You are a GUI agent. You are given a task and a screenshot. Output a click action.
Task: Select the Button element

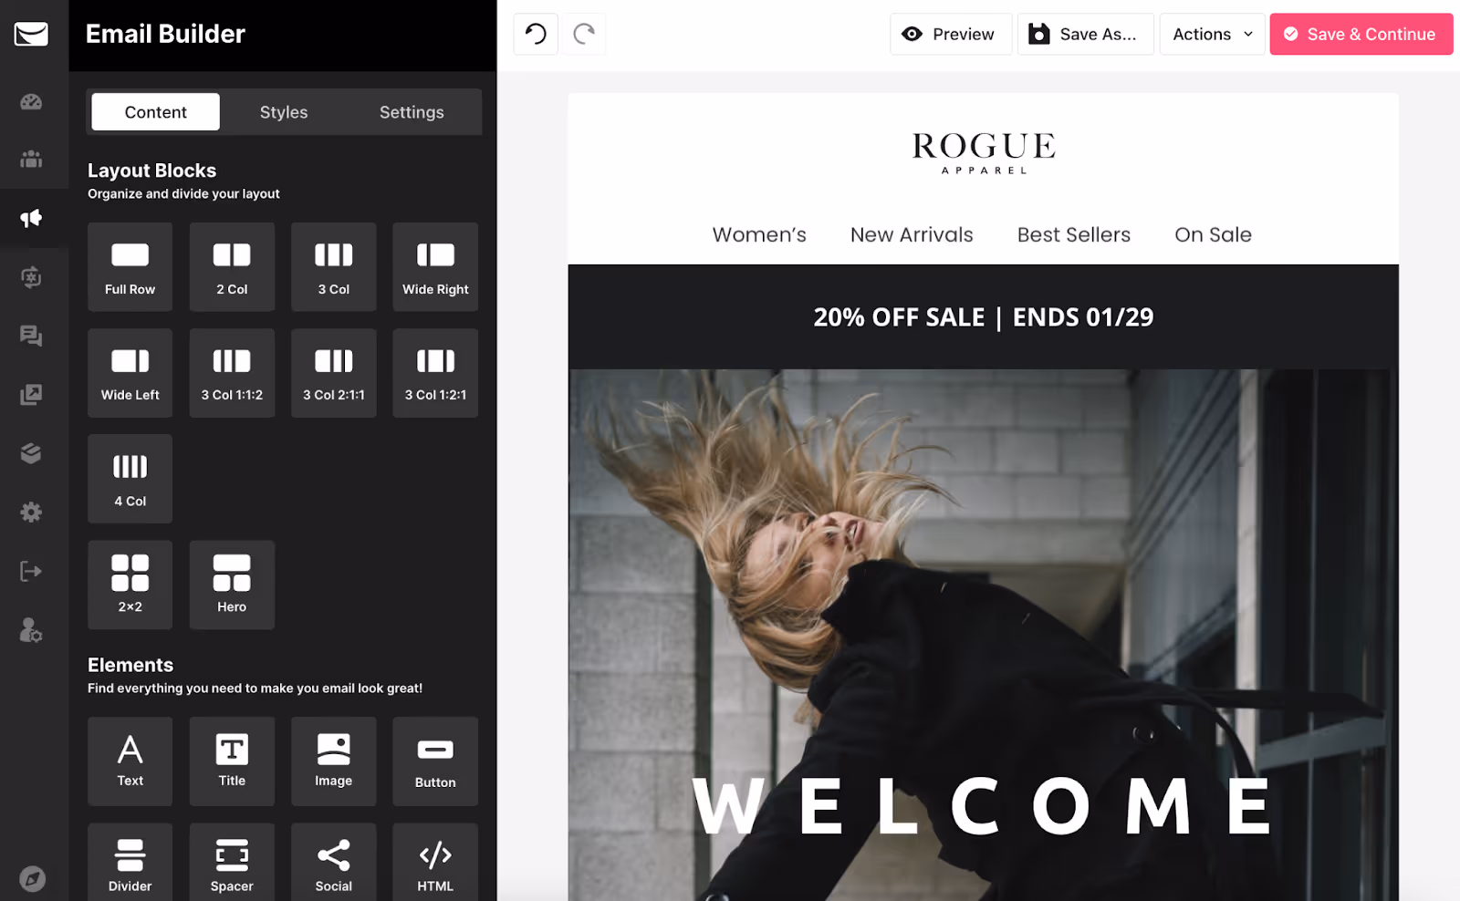(435, 761)
